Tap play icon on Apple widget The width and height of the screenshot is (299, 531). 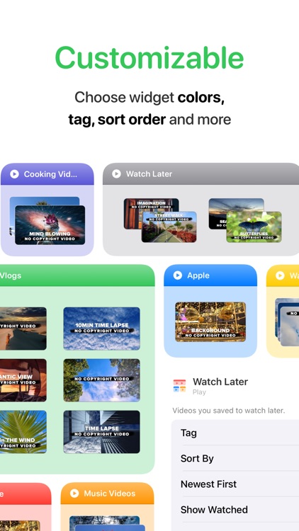click(178, 275)
